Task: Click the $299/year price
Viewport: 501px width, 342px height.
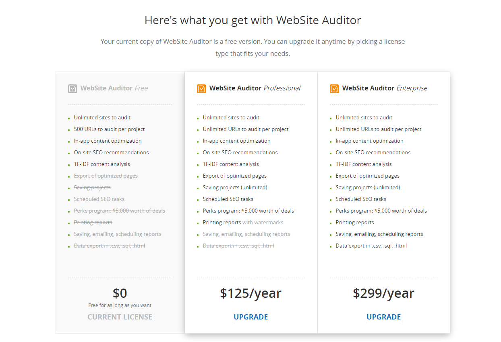Action: point(384,293)
